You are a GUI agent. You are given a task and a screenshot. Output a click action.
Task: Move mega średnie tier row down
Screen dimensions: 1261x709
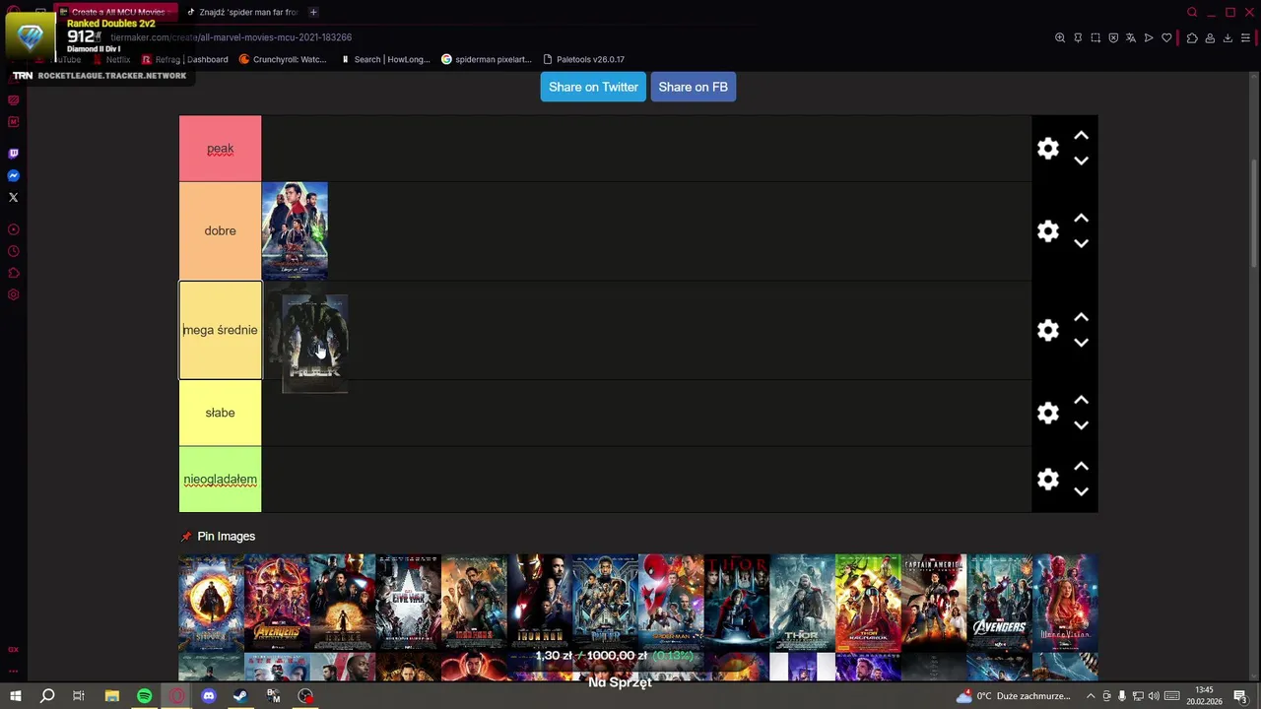[1081, 343]
